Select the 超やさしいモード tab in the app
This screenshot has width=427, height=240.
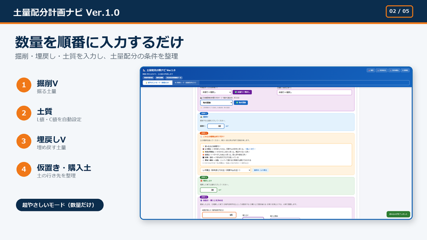click(x=157, y=82)
